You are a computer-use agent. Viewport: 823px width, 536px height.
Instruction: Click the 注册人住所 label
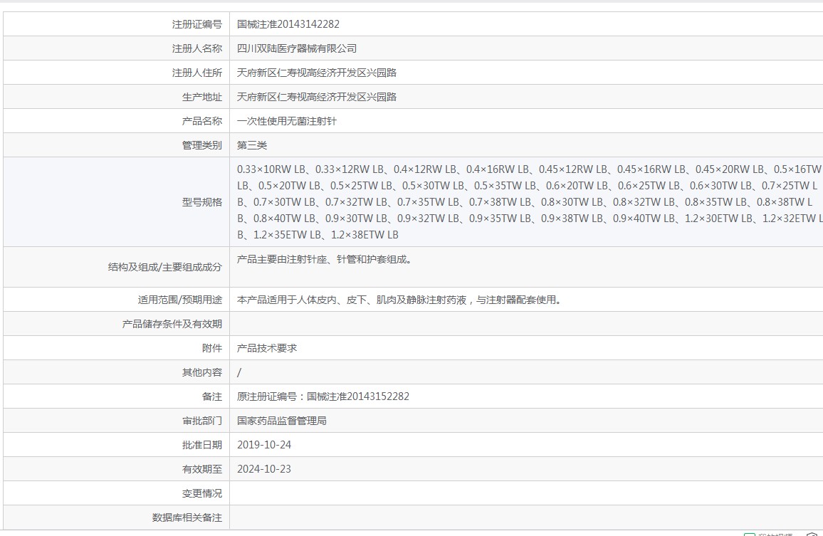click(196, 73)
